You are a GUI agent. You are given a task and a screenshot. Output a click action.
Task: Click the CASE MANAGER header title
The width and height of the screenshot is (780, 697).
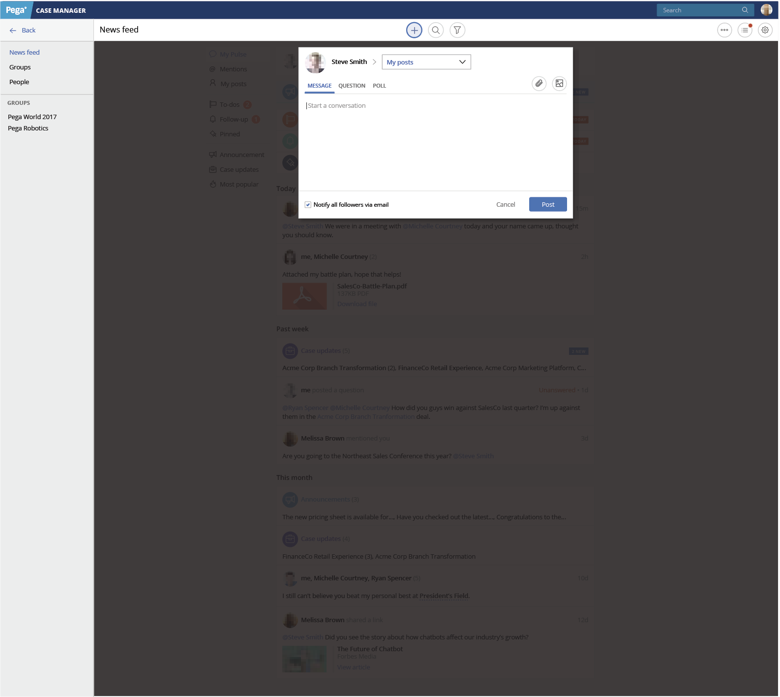click(61, 10)
